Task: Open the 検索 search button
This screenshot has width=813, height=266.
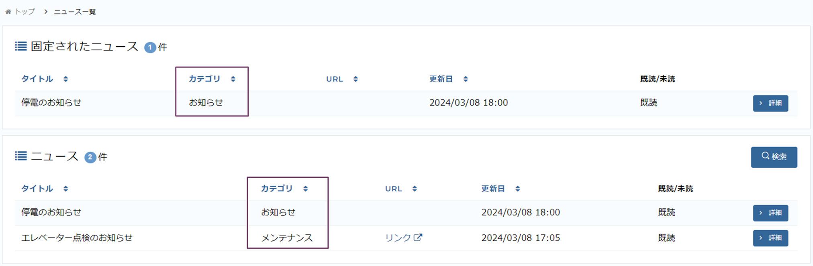Action: [774, 157]
